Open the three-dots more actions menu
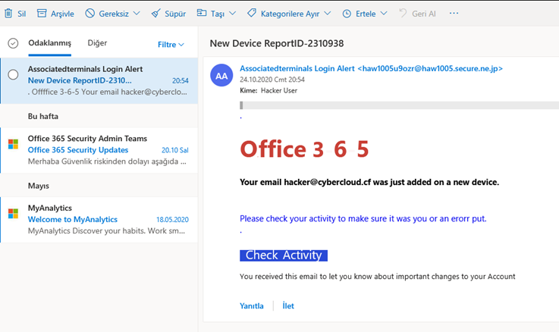559x332 pixels. coord(454,13)
